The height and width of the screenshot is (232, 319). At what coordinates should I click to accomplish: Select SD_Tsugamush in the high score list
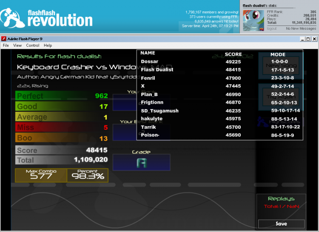[x=159, y=111]
